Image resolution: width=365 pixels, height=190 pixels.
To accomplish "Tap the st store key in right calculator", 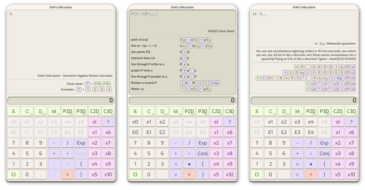I will click(x=338, y=122).
